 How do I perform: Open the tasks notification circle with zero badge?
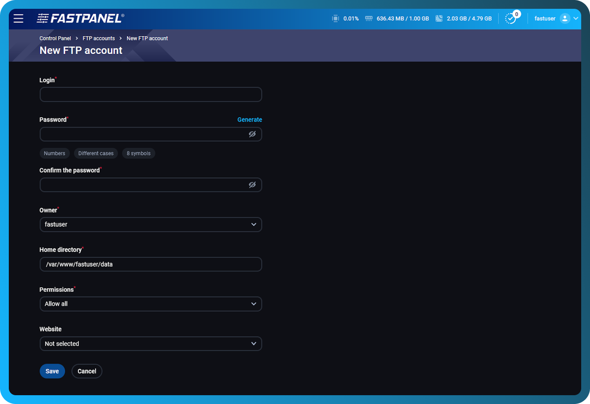(x=511, y=18)
